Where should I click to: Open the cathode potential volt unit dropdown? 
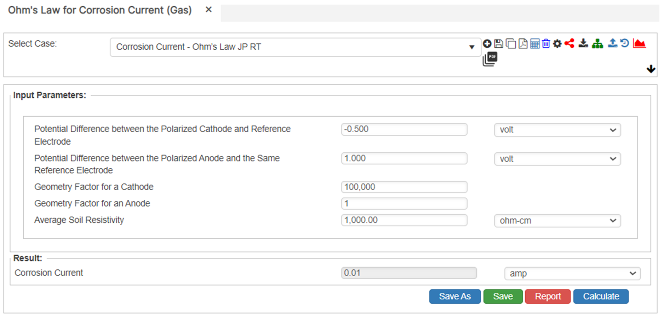[x=557, y=130]
